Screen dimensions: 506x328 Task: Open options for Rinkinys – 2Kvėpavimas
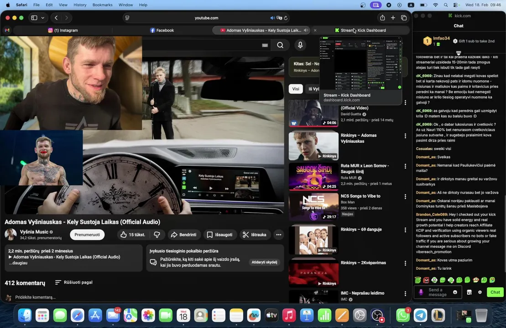point(405,263)
